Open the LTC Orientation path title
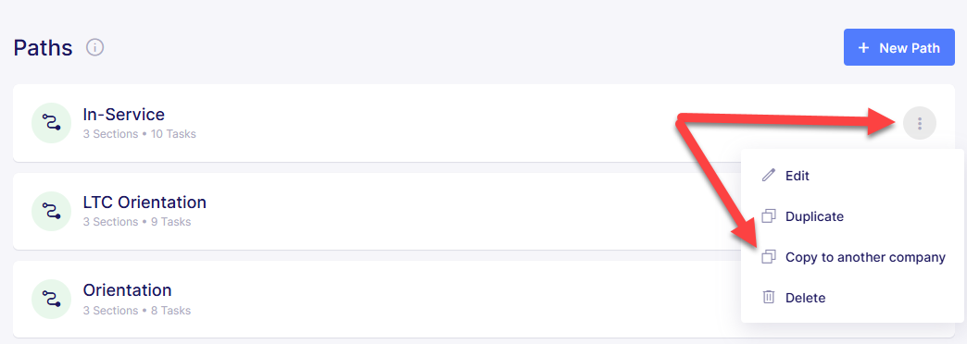The image size is (967, 344). [144, 203]
